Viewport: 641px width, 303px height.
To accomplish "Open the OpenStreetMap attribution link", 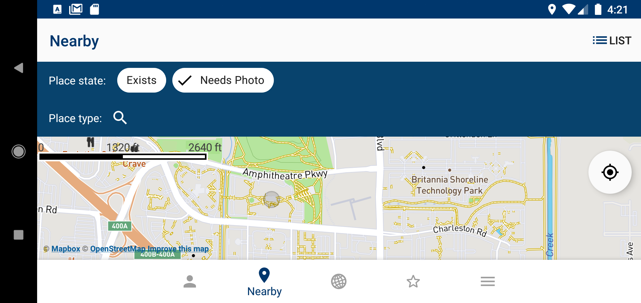I will click(118, 249).
